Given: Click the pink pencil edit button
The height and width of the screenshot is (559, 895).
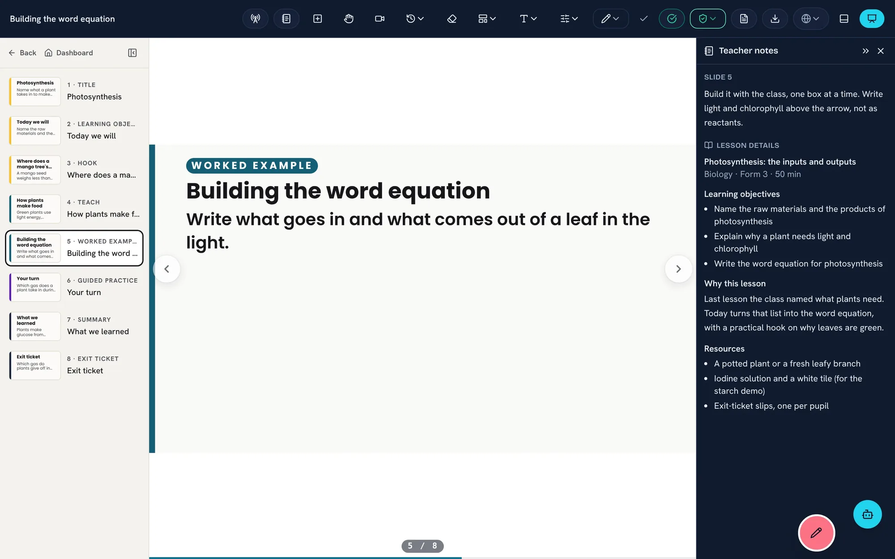Looking at the screenshot, I should 816,533.
